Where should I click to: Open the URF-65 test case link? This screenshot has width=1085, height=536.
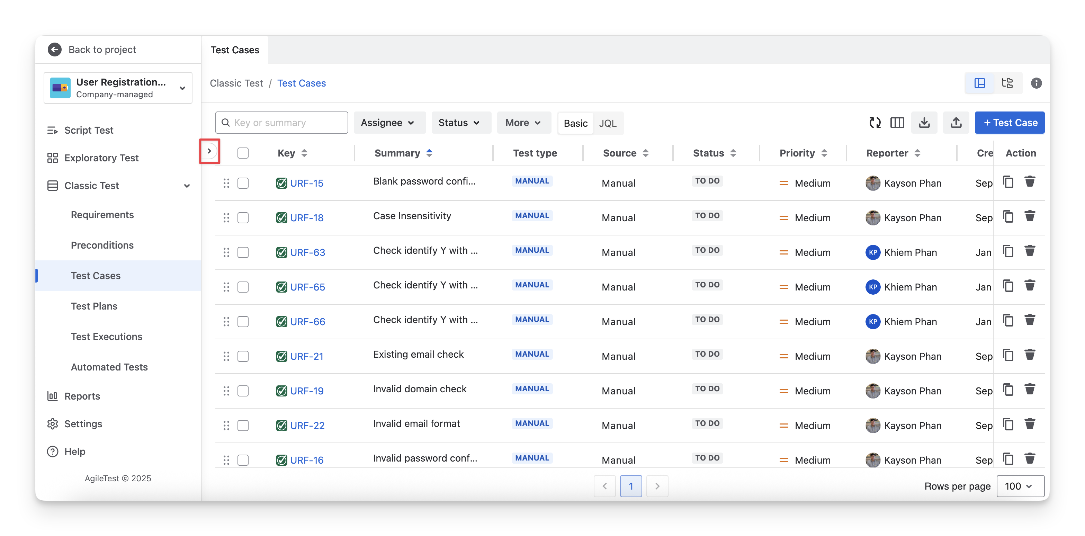click(307, 287)
